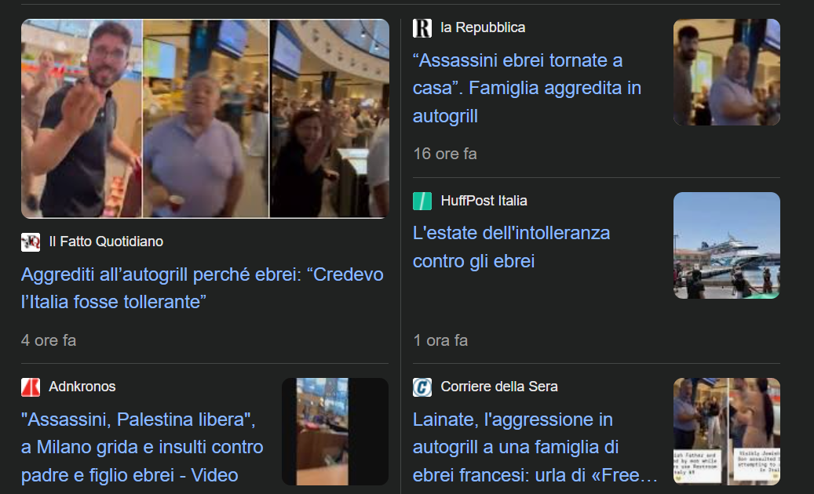Open "Lainate, l'aggressione in autogrill" headline
814x494 pixels.
535,448
